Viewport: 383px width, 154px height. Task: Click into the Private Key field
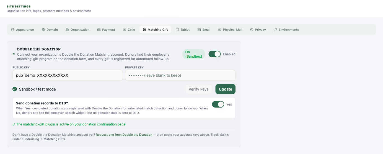coord(180,75)
